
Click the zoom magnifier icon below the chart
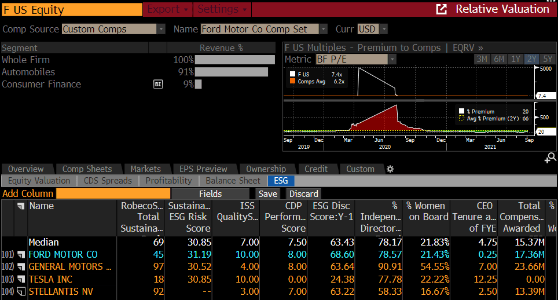click(550, 158)
